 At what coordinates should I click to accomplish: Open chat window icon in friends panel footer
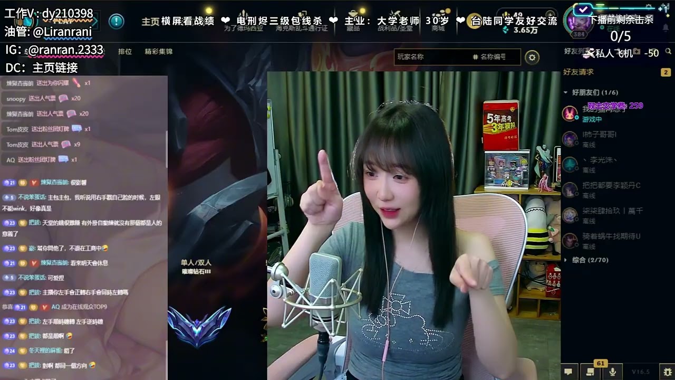[x=568, y=372]
